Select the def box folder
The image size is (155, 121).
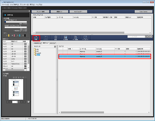(x=37, y=51)
